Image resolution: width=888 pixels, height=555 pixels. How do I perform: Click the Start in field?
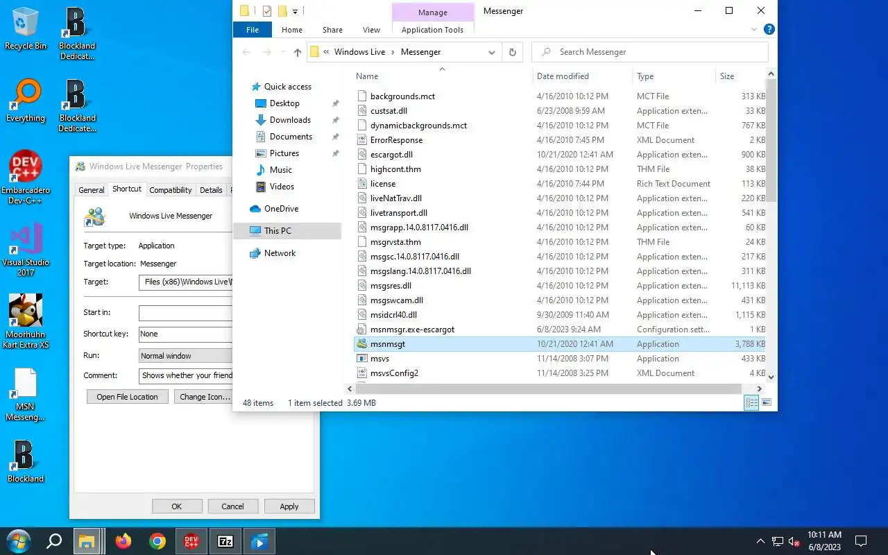point(186,313)
